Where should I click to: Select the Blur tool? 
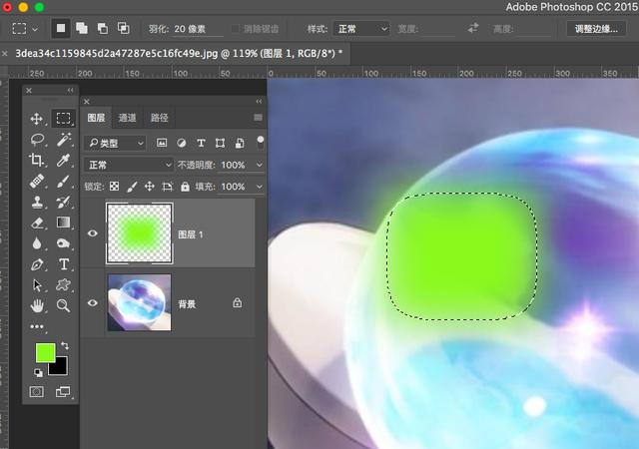[x=37, y=243]
